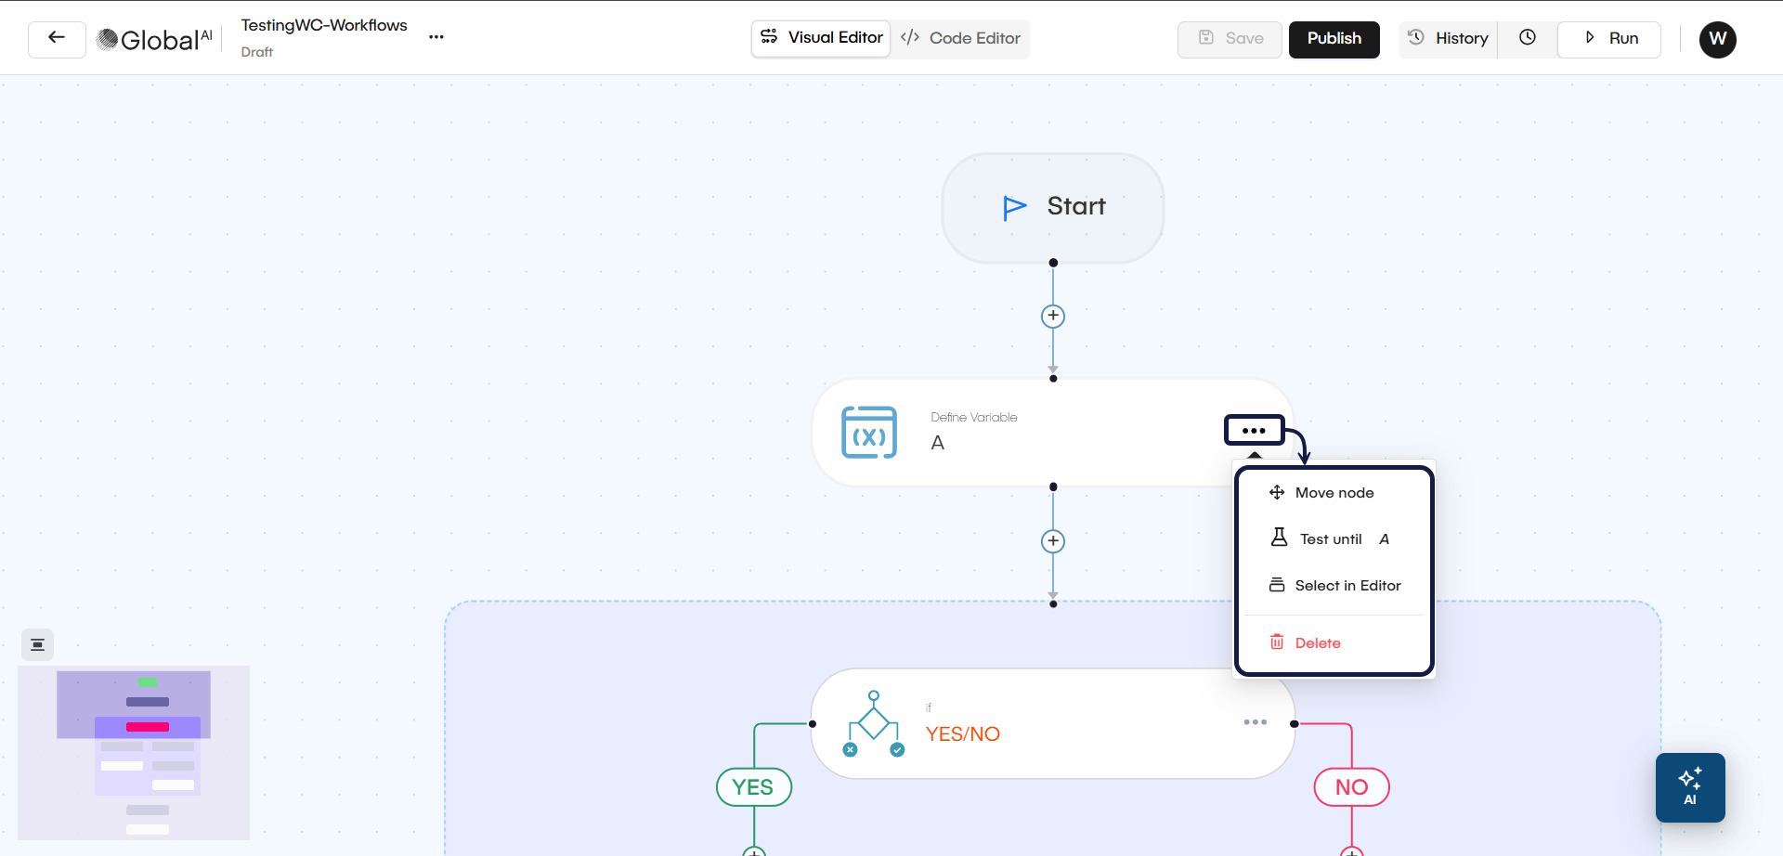Click the clock schedule icon
Screen dimensions: 1783x856
click(1528, 38)
